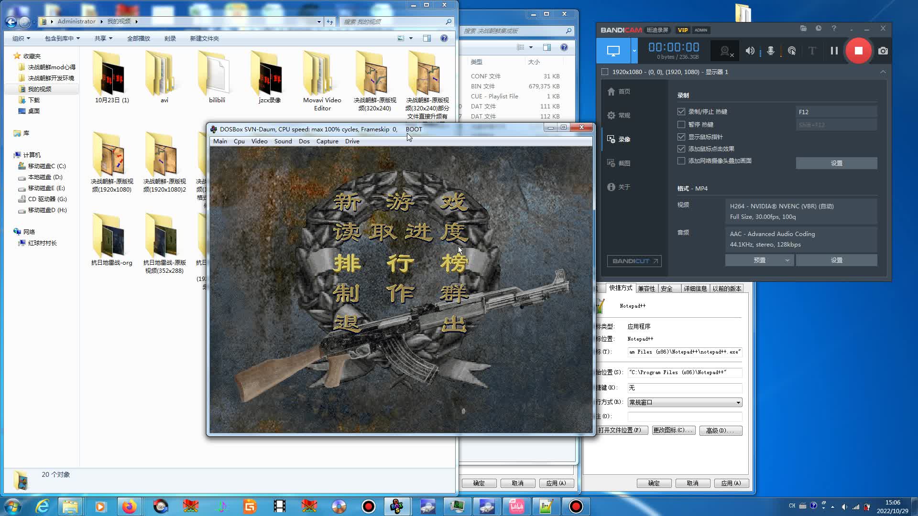918x516 pixels.
Task: Open Firefox from the taskbar
Action: (x=129, y=506)
